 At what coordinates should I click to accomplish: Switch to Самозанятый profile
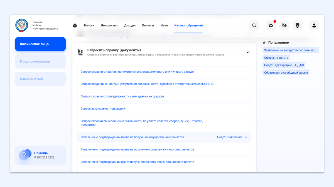[x=40, y=79]
